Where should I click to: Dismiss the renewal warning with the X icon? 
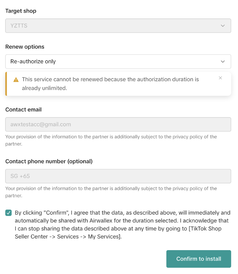(x=220, y=78)
